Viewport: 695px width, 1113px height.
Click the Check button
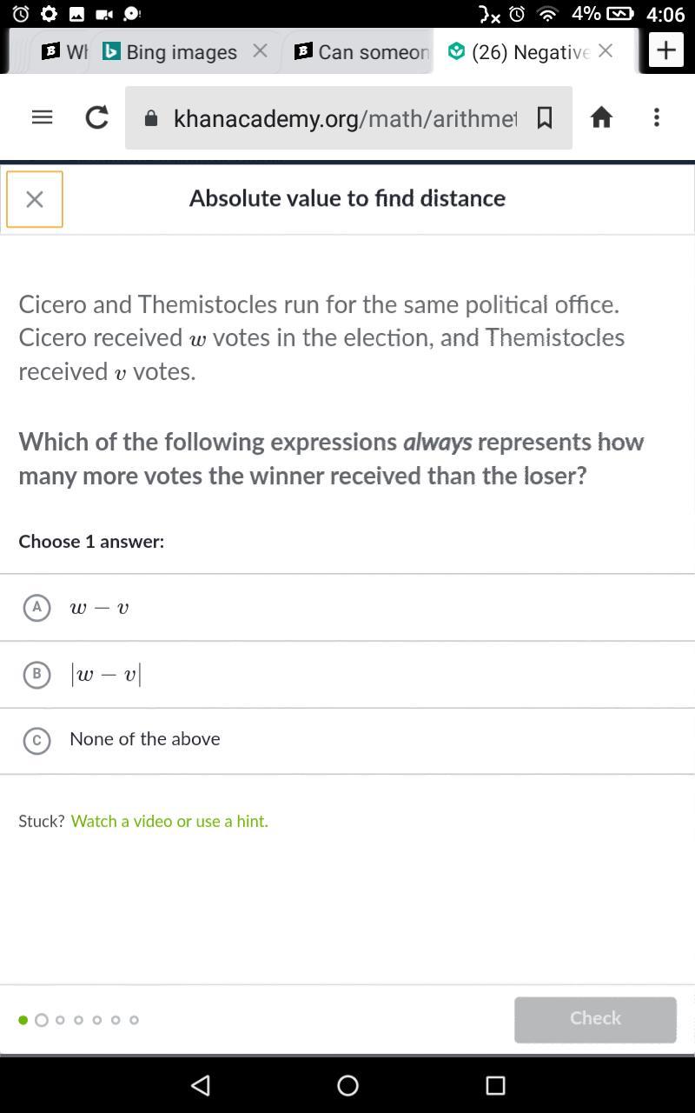(x=595, y=1019)
